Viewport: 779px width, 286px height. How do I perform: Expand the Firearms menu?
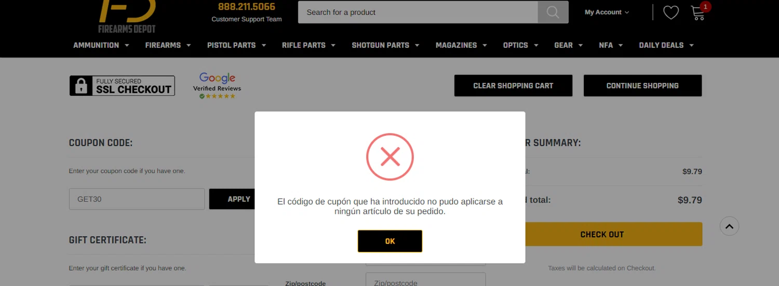(168, 45)
